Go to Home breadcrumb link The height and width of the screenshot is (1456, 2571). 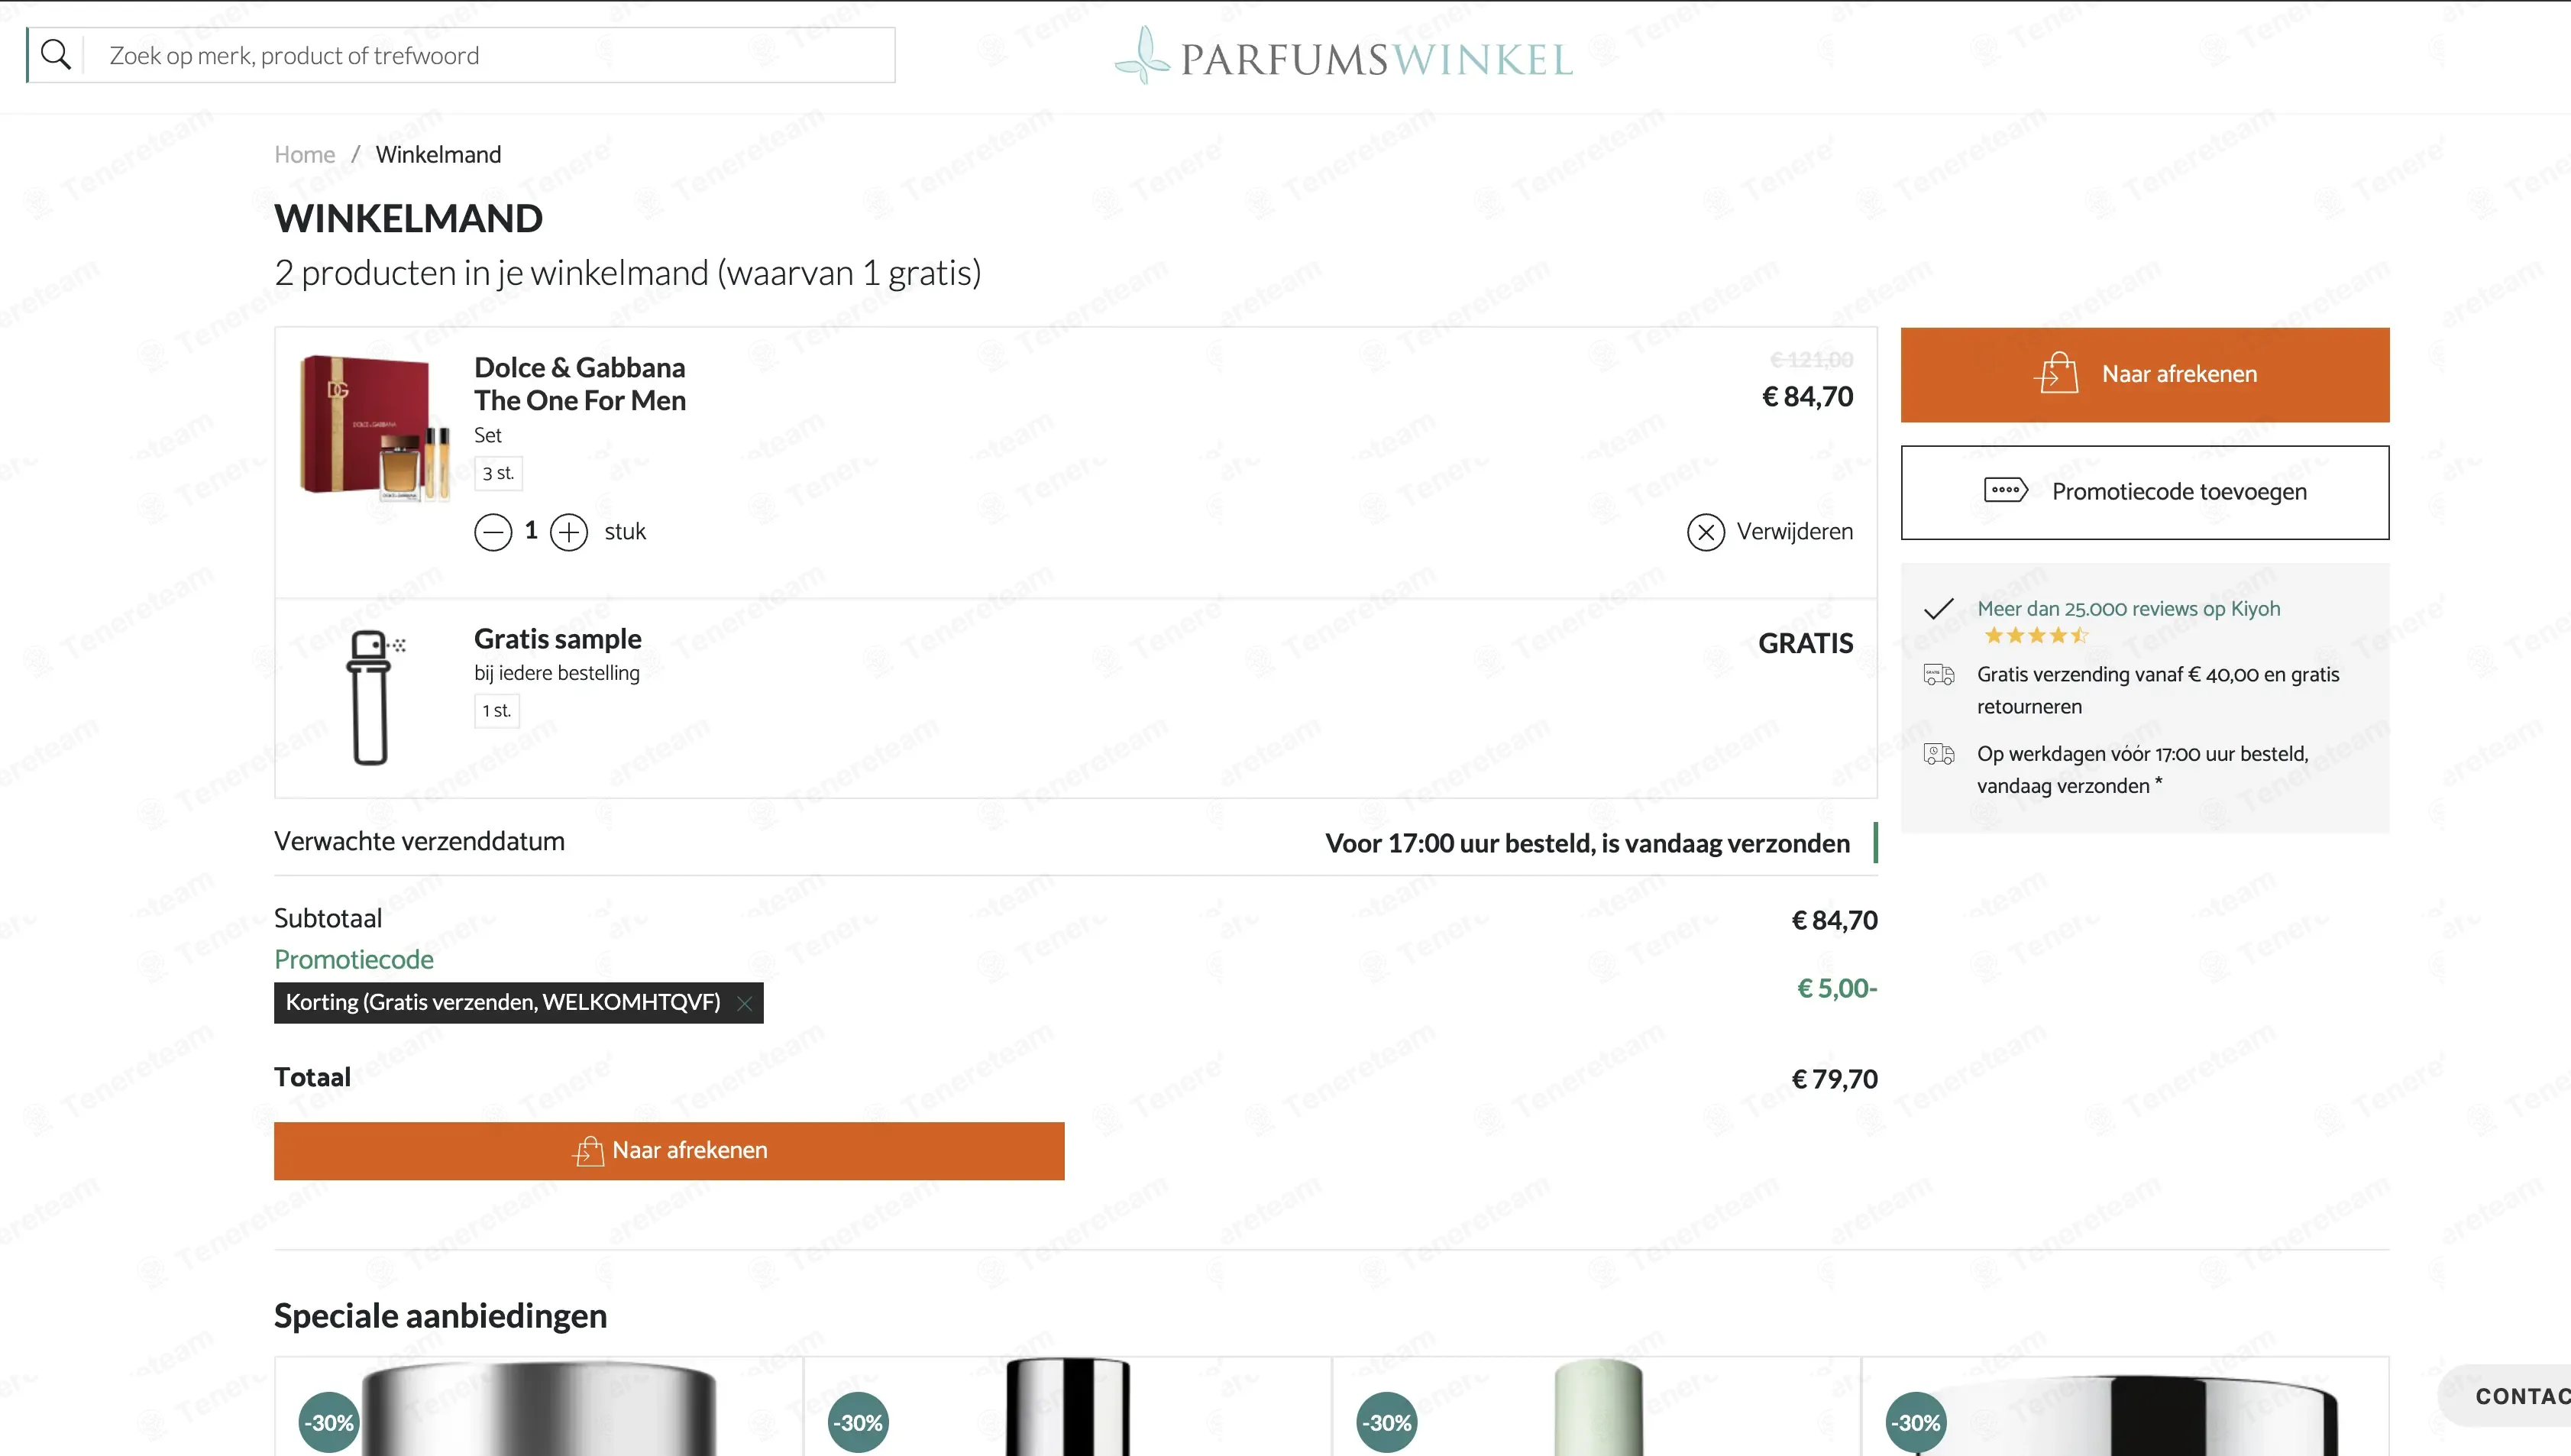click(305, 154)
